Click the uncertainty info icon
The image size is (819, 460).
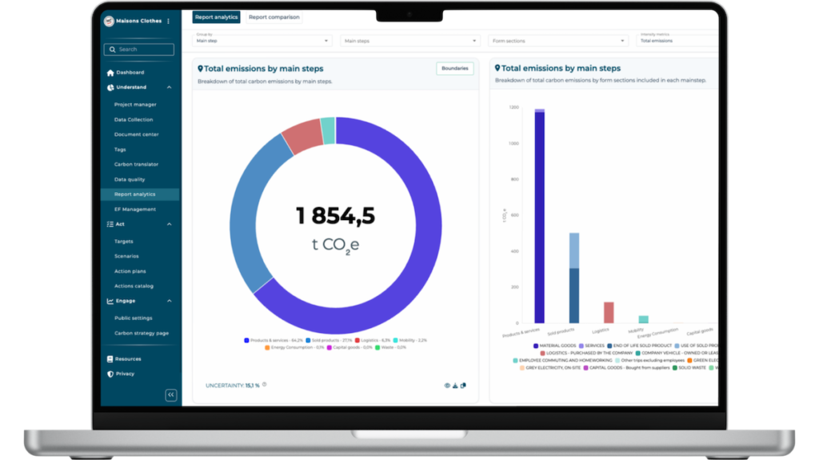click(x=265, y=385)
